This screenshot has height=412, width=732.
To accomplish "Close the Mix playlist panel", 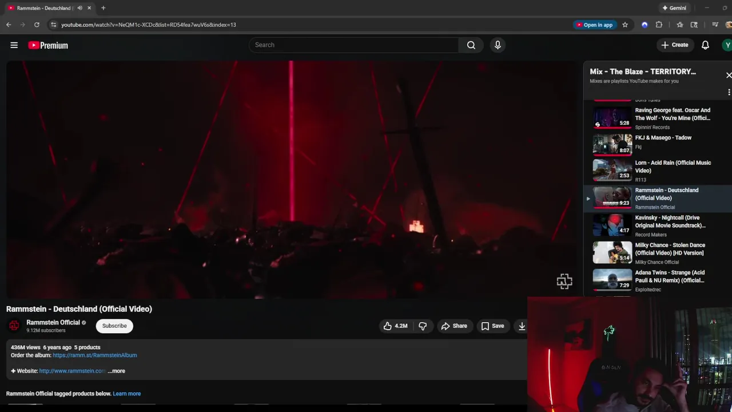I will [729, 75].
